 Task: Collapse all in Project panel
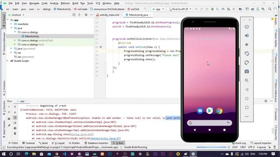[x=79, y=15]
